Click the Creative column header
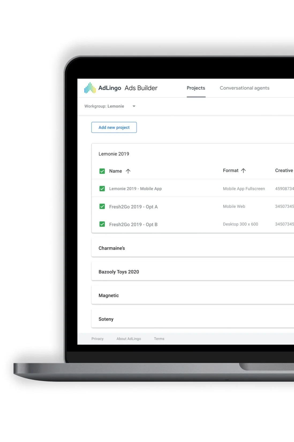This screenshot has width=294, height=442. [x=284, y=170]
